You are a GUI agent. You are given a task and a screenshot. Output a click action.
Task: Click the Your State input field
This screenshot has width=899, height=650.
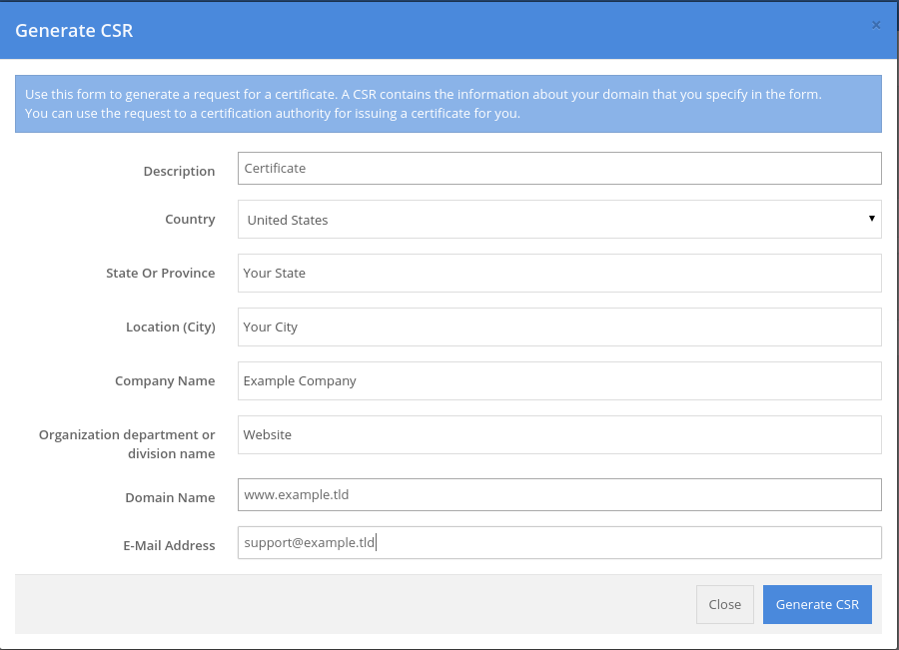point(559,273)
